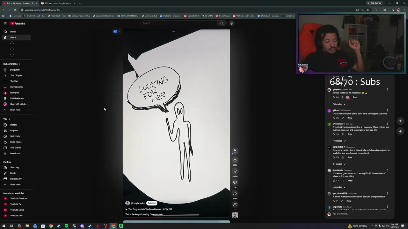The height and width of the screenshot is (229, 408).
Task: Like the @Nmds15 comment
Action: (x=334, y=118)
